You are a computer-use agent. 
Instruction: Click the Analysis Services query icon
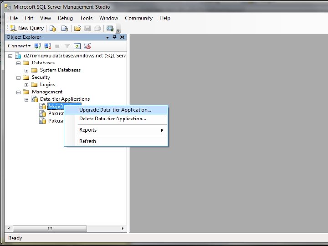(65, 28)
